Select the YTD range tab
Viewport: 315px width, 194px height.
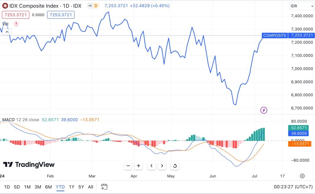[x=60, y=187]
